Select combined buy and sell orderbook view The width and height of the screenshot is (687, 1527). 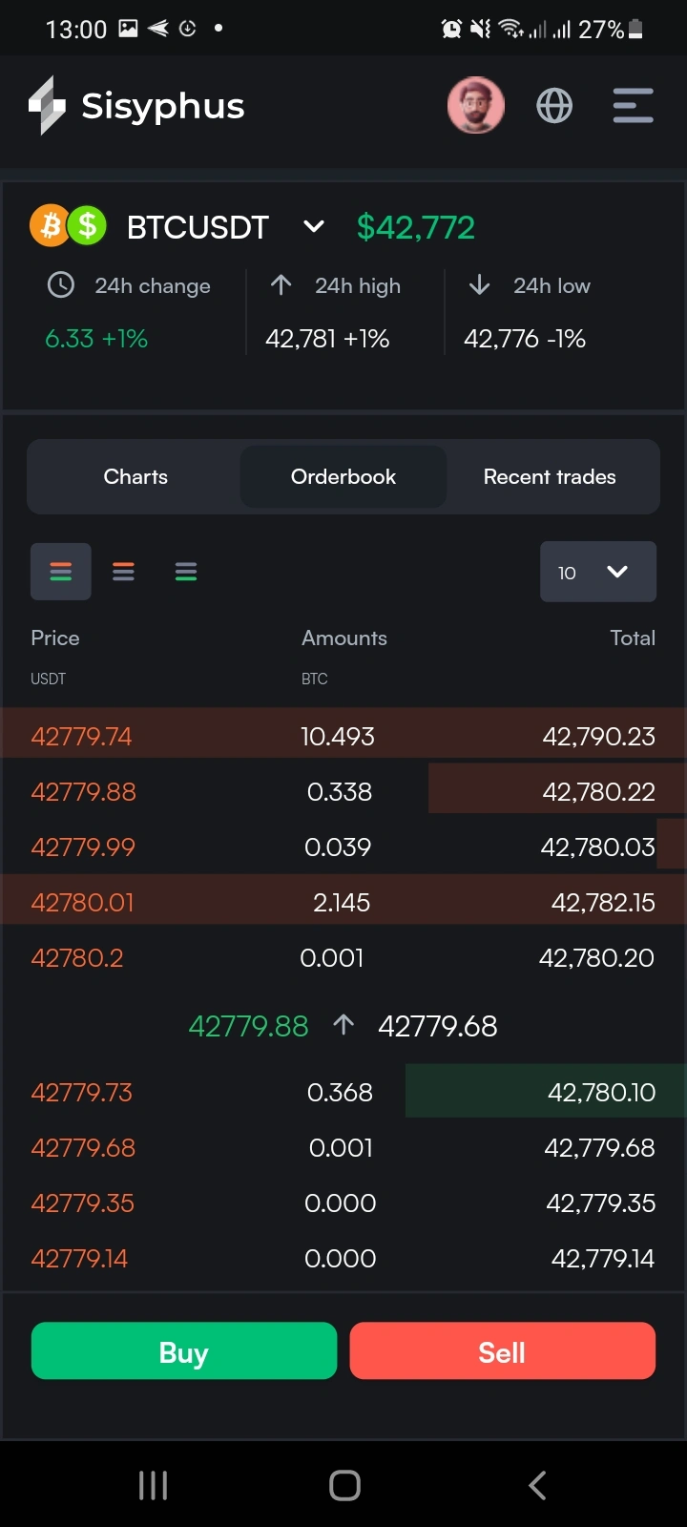[61, 572]
